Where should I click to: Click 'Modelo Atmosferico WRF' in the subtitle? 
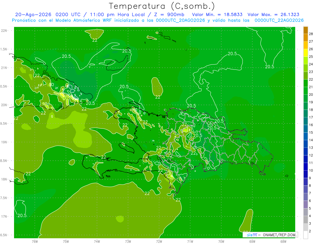[x=85, y=20]
